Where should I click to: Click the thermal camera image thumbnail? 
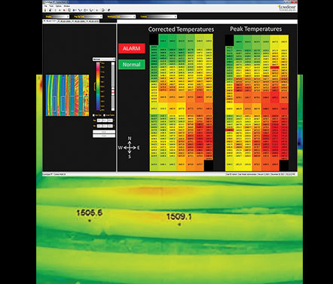coord(67,95)
